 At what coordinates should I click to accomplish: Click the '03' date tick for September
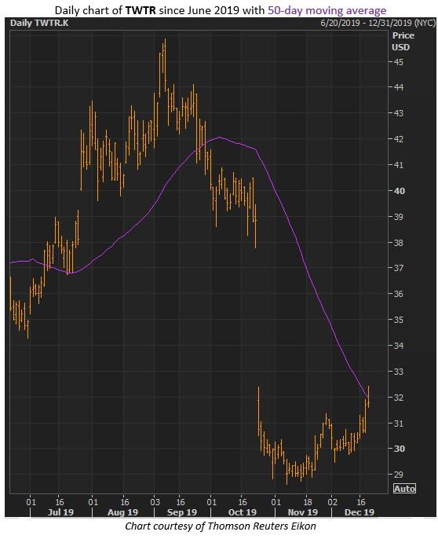(155, 502)
